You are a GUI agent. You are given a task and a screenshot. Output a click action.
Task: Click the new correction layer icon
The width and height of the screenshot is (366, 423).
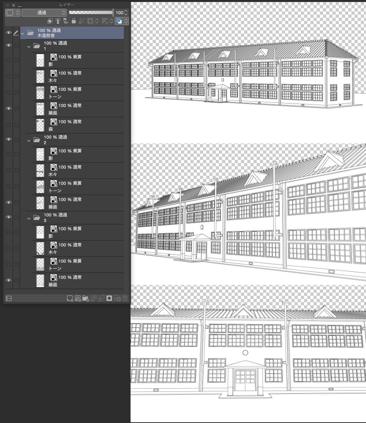point(79,298)
